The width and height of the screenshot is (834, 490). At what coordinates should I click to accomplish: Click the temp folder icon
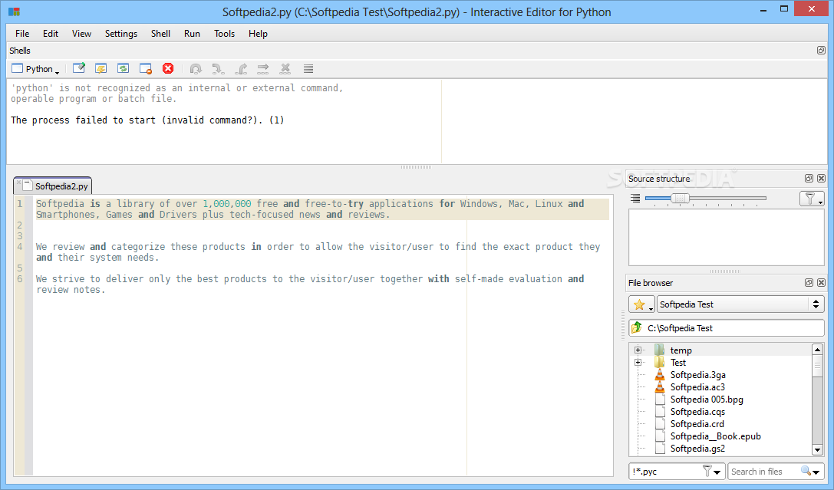(660, 350)
